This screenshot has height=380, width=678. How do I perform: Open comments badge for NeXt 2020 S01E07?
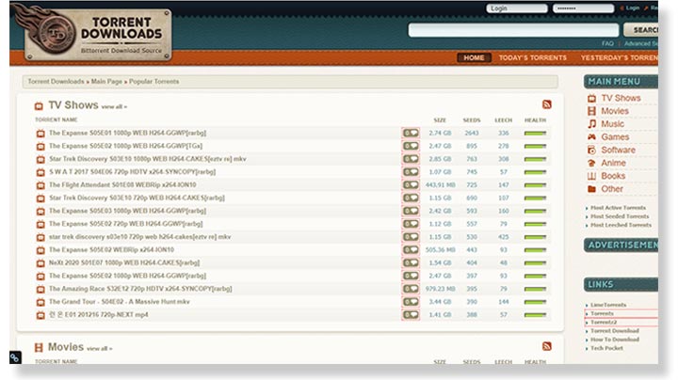click(x=411, y=262)
